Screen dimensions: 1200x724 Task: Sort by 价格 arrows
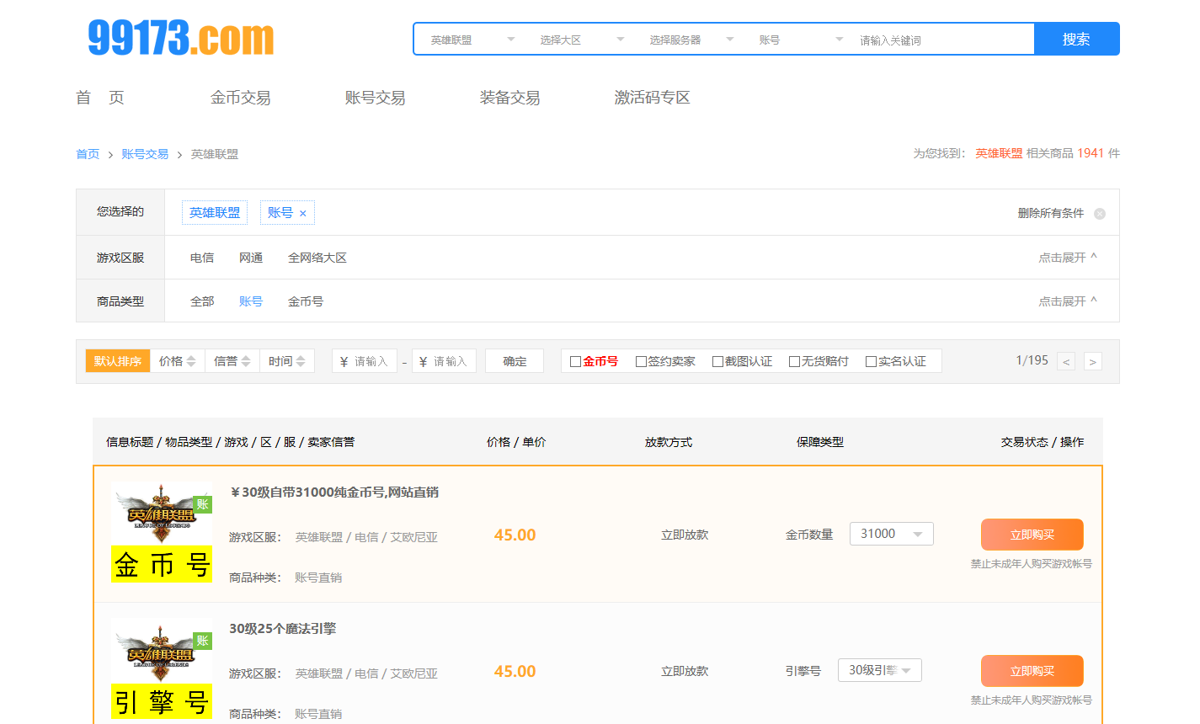click(191, 361)
